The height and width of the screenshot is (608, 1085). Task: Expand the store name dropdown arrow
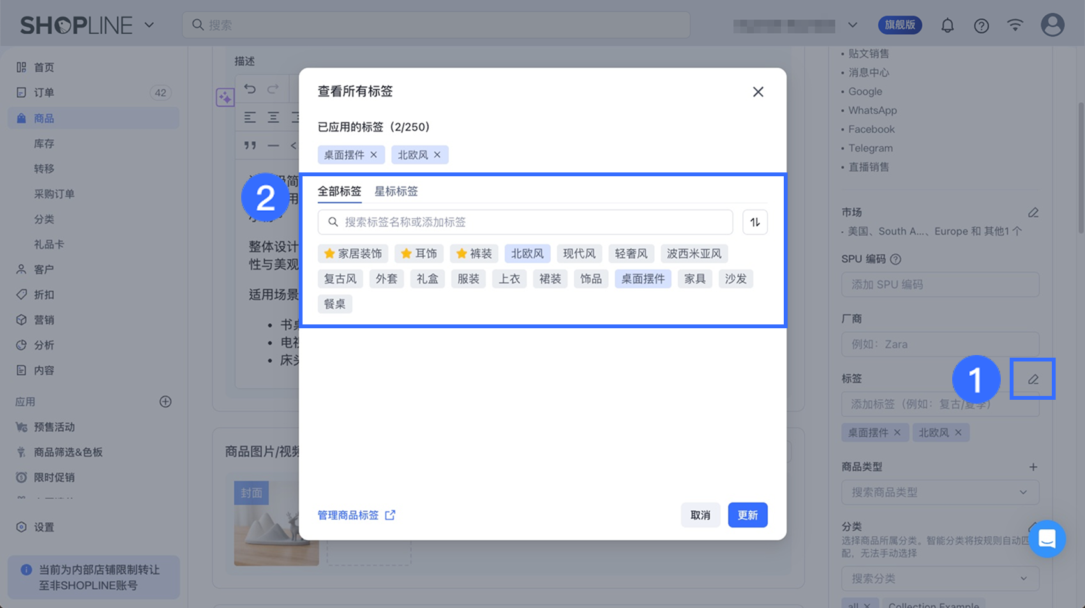coord(853,26)
